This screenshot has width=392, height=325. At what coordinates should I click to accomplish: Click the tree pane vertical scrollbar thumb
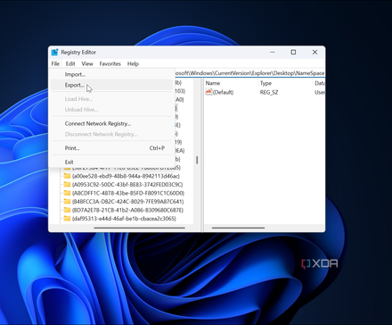pyautogui.click(x=197, y=160)
